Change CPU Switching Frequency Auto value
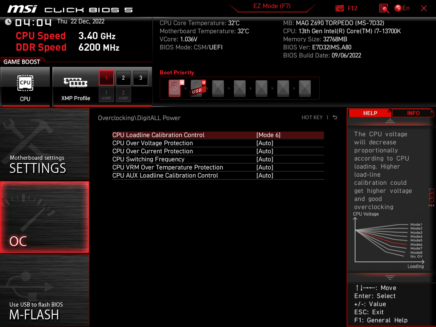This screenshot has width=436, height=327. pos(265,159)
